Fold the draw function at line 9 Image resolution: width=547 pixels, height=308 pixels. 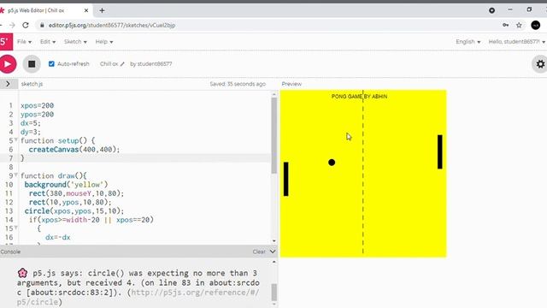click(16, 175)
